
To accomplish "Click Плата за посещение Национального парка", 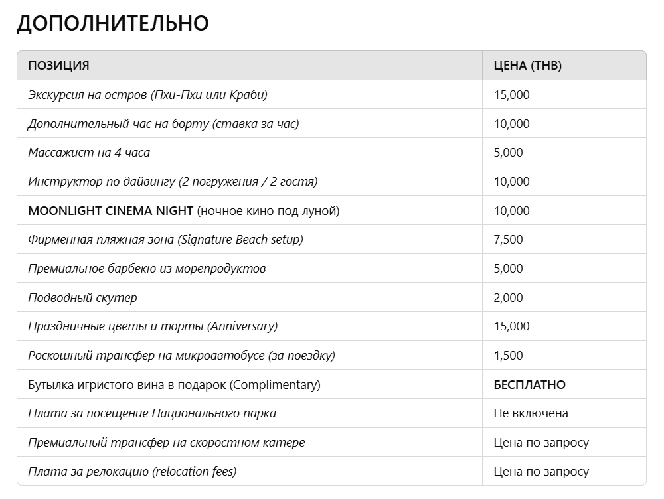I will 152,413.
